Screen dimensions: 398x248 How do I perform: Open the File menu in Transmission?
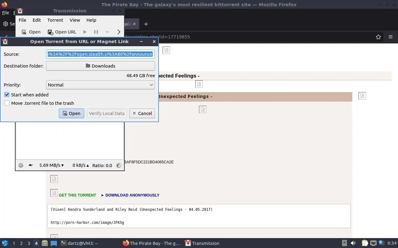point(22,20)
